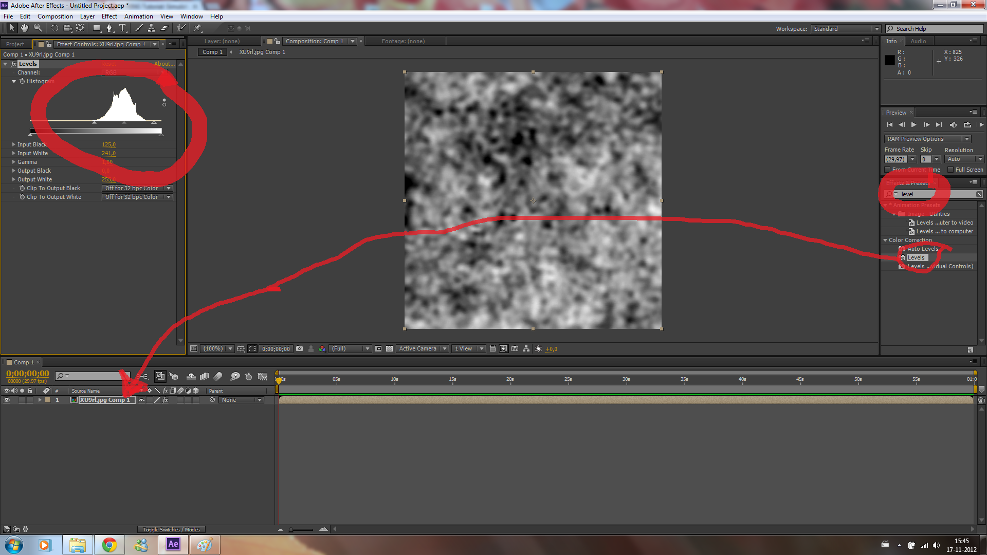Open the Graph Editor
This screenshot has height=555, width=987.
[x=262, y=376]
